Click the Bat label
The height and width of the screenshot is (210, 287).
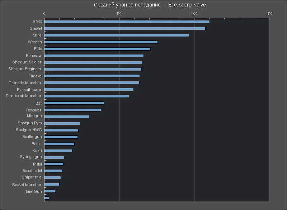pos(39,103)
